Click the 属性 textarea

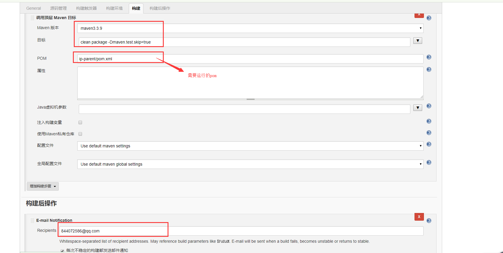(x=250, y=82)
